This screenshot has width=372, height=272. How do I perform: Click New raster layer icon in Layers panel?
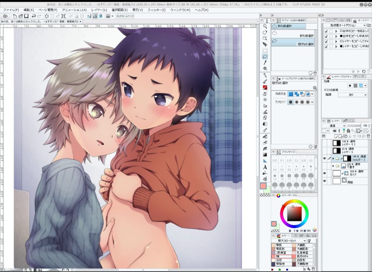[x=337, y=136]
